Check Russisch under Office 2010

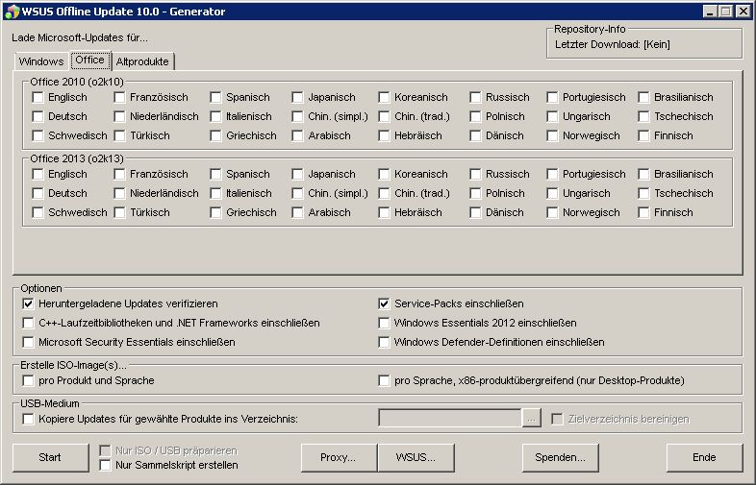click(475, 97)
